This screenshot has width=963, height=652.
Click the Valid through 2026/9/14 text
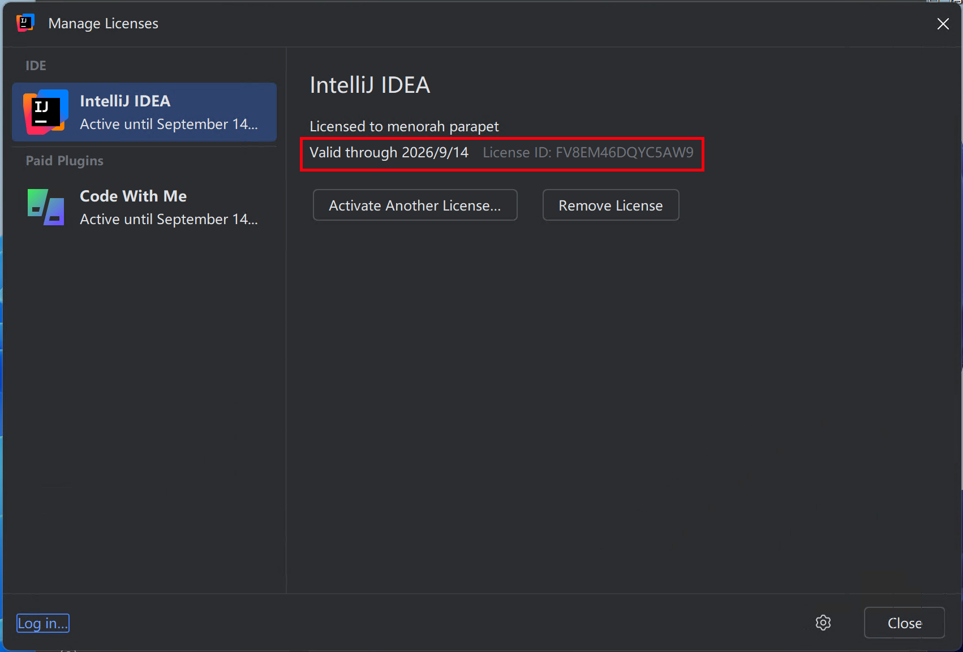pyautogui.click(x=389, y=153)
